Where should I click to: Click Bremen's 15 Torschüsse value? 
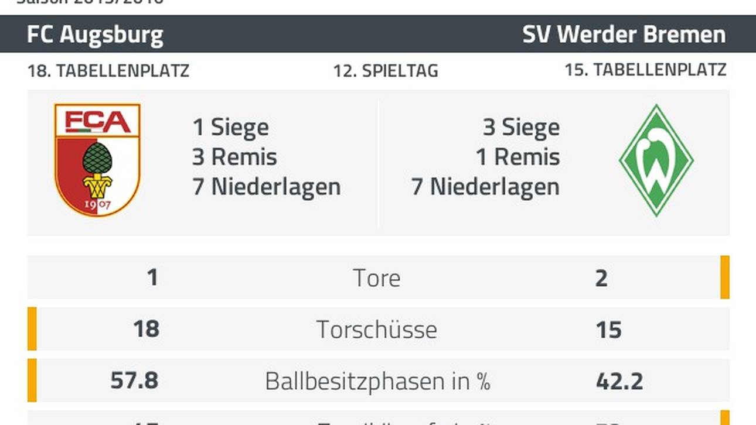pos(608,330)
